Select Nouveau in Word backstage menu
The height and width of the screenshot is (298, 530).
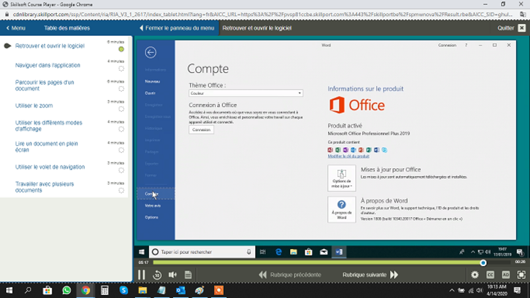coord(152,81)
